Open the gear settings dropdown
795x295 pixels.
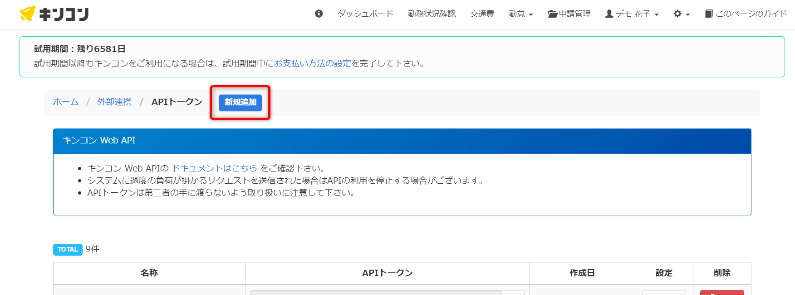click(682, 14)
